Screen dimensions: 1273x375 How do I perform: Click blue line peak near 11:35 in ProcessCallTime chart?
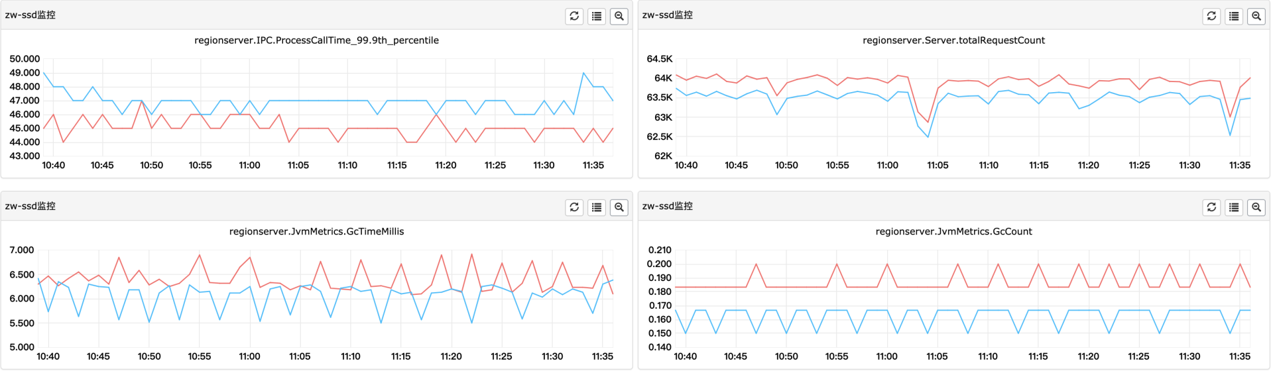point(583,73)
